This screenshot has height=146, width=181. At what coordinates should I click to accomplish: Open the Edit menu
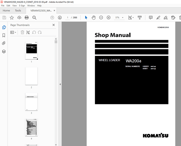coord(8,6)
